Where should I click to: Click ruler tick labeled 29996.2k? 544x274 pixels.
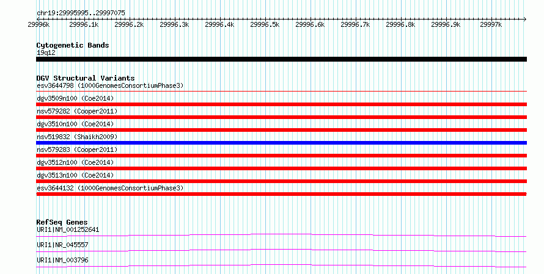pos(129,24)
